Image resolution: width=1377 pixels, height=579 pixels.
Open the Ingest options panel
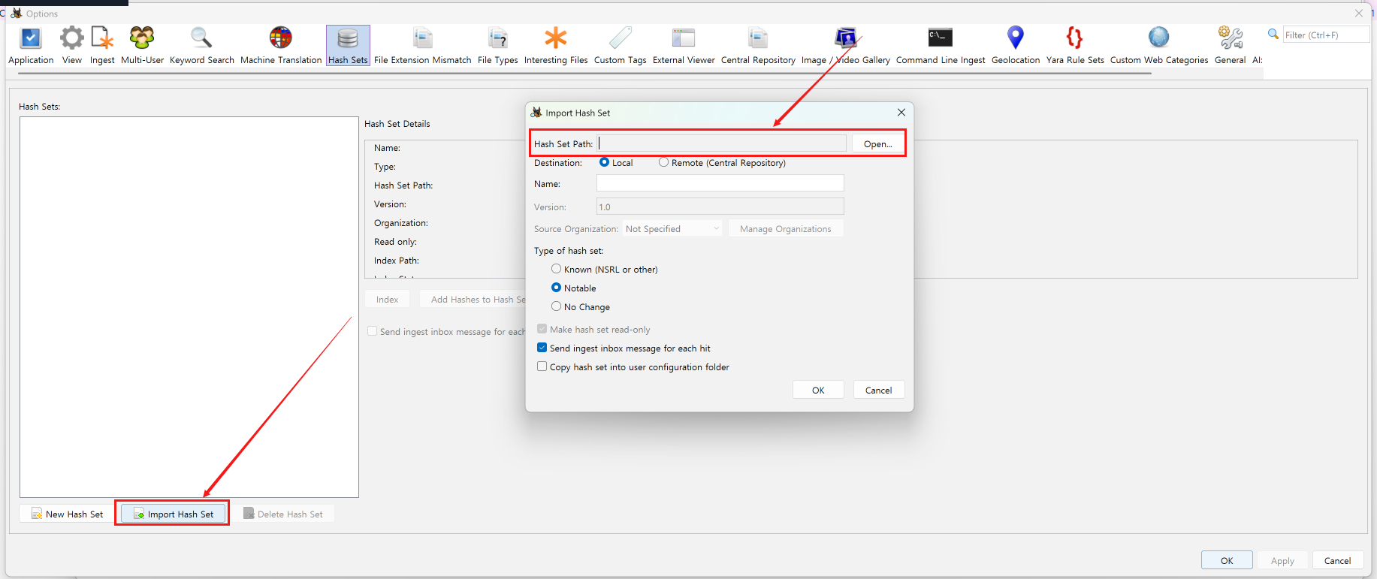pyautogui.click(x=102, y=46)
